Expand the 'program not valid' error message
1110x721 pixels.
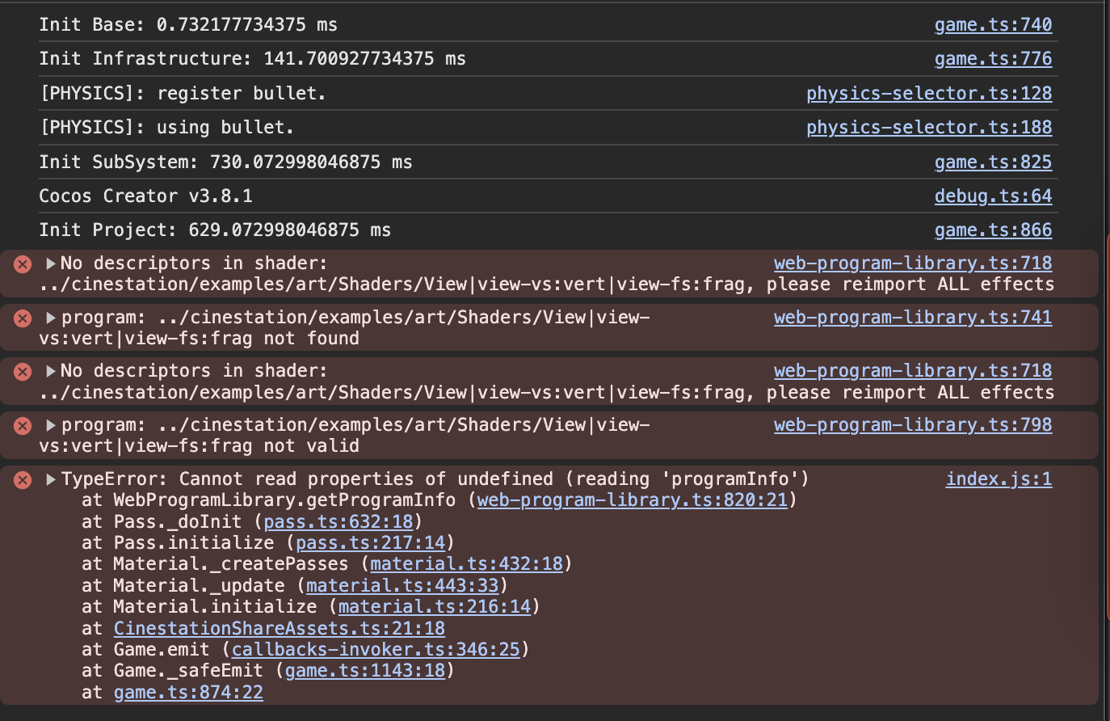[51, 425]
